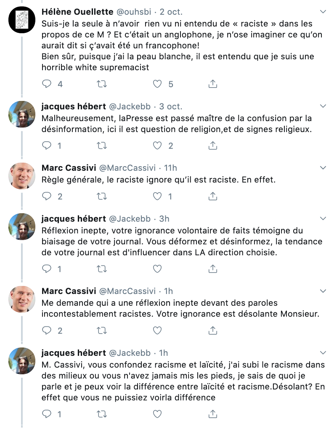This screenshot has height=429, width=334.
Task: Reply to Marc Cassivi's 1h tweet
Action: 47,330
